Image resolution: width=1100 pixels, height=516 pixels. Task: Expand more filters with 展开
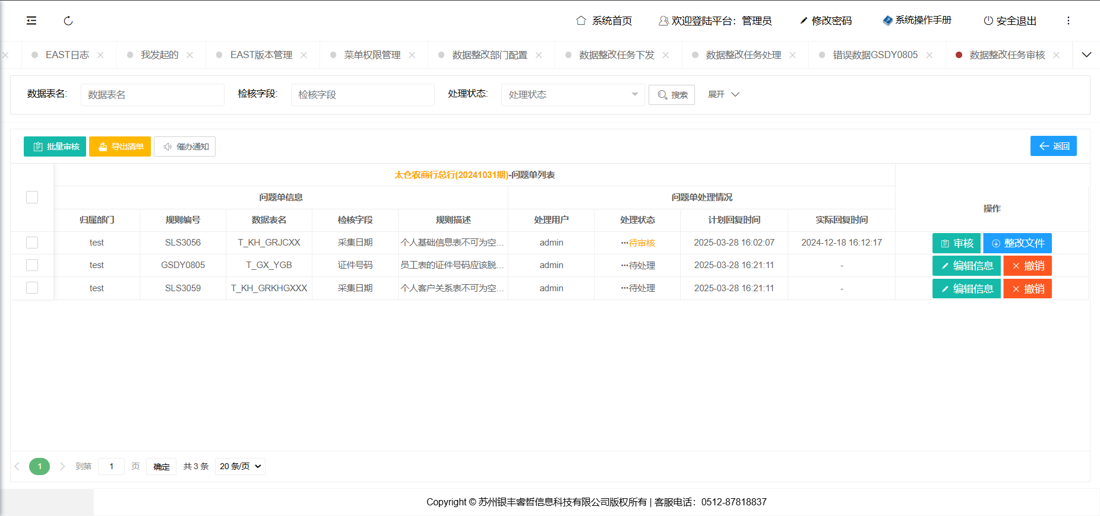click(x=723, y=95)
